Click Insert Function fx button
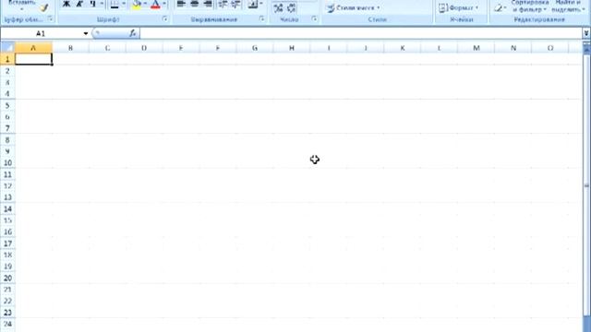 click(133, 33)
